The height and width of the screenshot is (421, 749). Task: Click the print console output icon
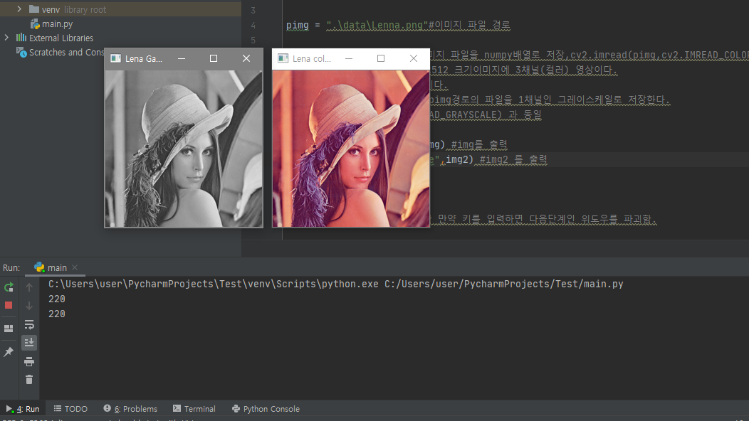click(x=29, y=361)
